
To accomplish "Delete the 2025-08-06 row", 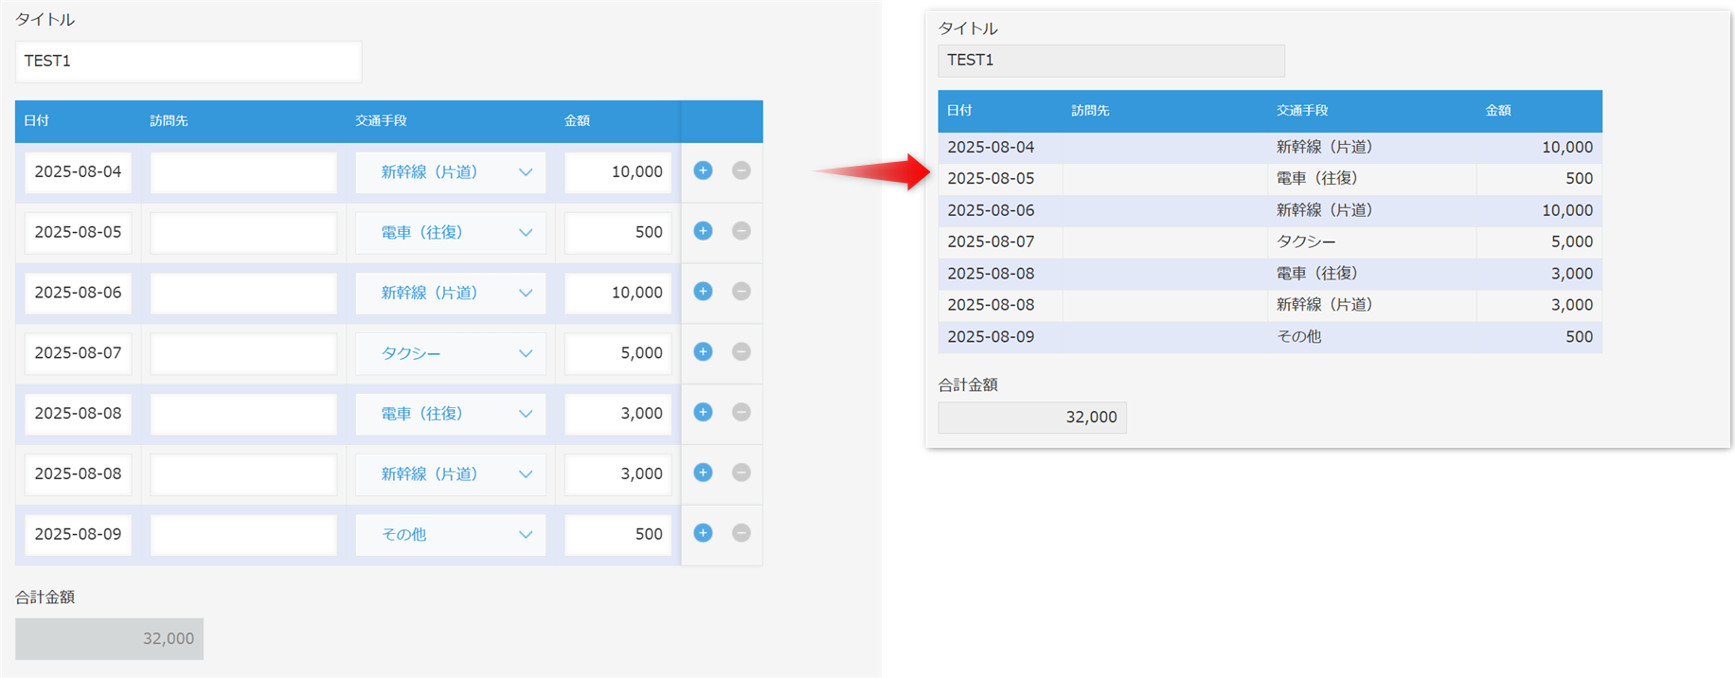I will point(742,292).
